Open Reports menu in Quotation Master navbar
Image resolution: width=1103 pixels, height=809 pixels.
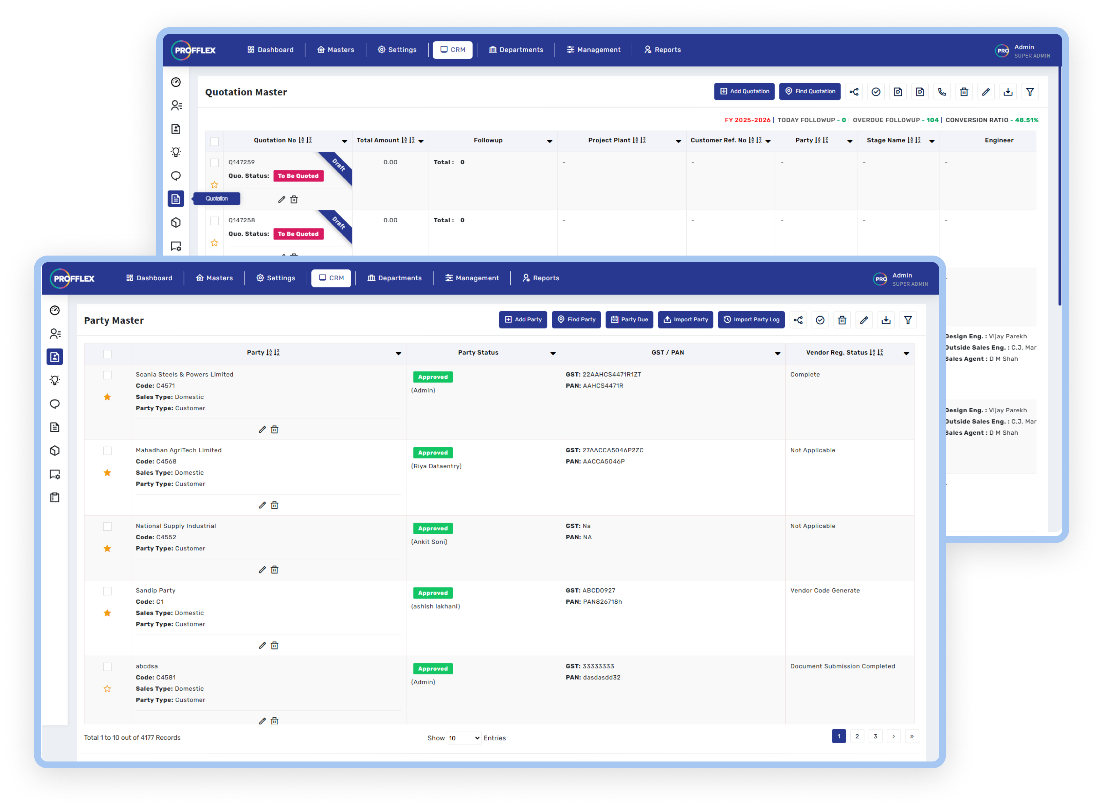point(662,50)
